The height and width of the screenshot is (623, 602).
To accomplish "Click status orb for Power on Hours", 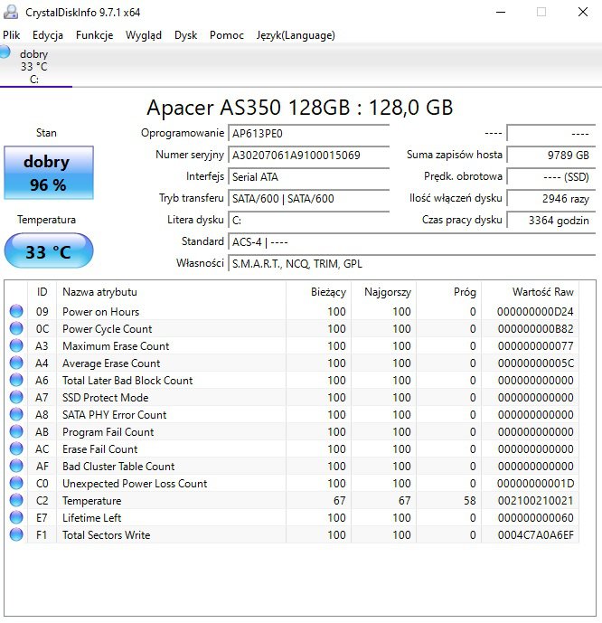I will pyautogui.click(x=16, y=311).
